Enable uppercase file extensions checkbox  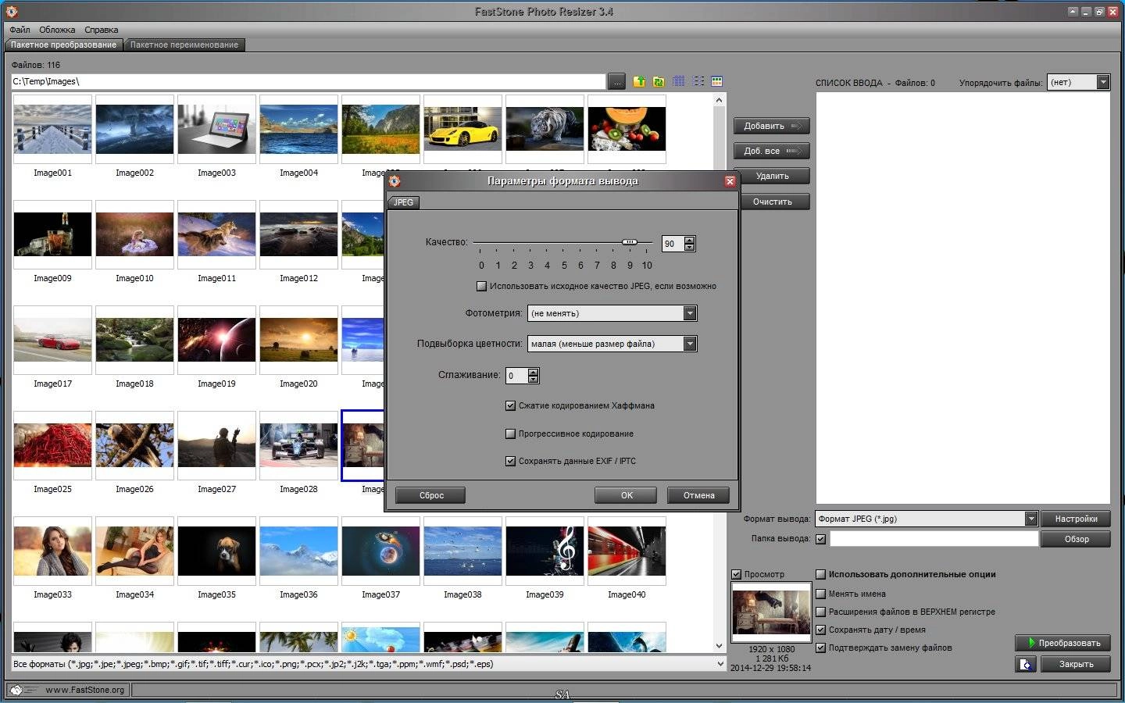pos(820,612)
